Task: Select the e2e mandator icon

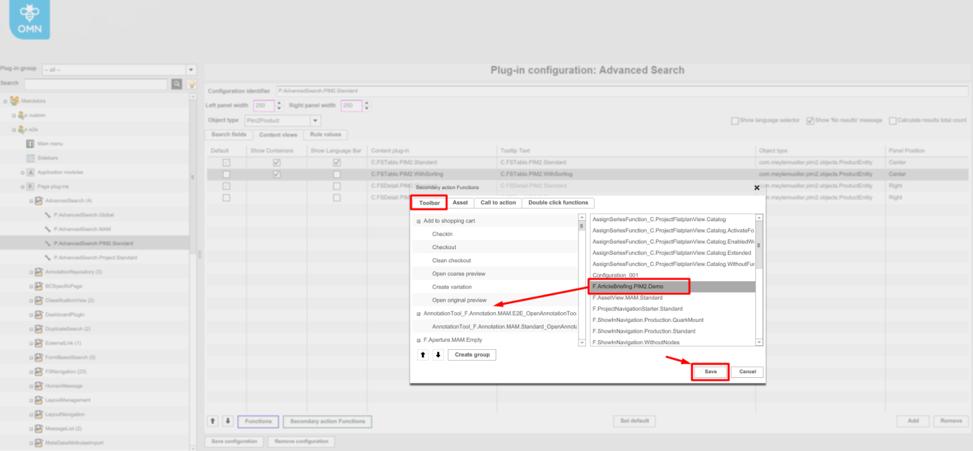Action: pyautogui.click(x=23, y=129)
